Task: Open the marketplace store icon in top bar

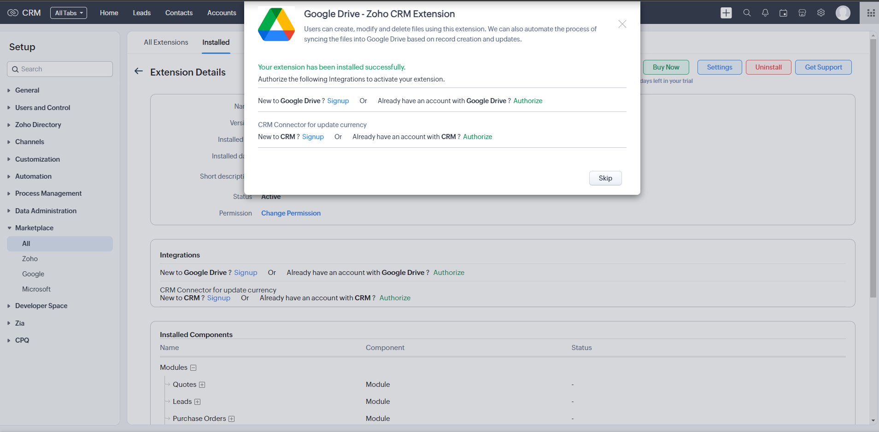Action: click(802, 13)
